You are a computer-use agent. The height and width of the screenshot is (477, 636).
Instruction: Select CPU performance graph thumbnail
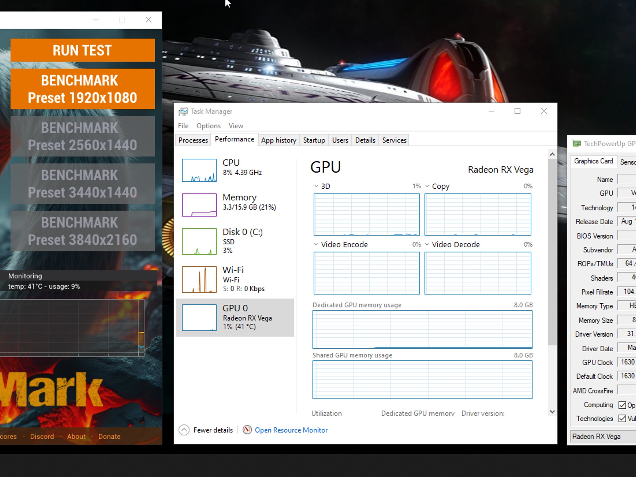click(x=199, y=170)
